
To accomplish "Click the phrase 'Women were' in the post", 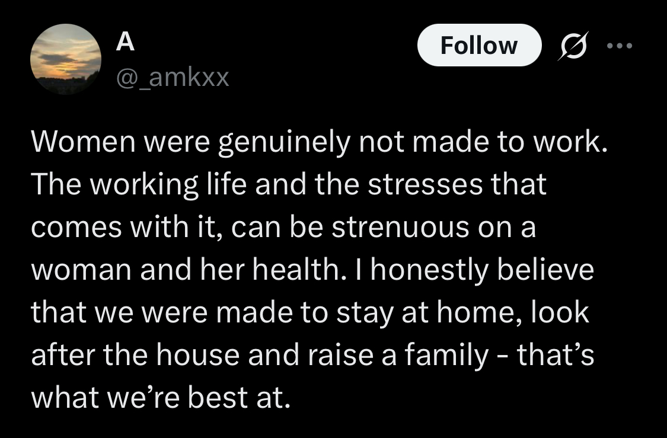I will (121, 142).
